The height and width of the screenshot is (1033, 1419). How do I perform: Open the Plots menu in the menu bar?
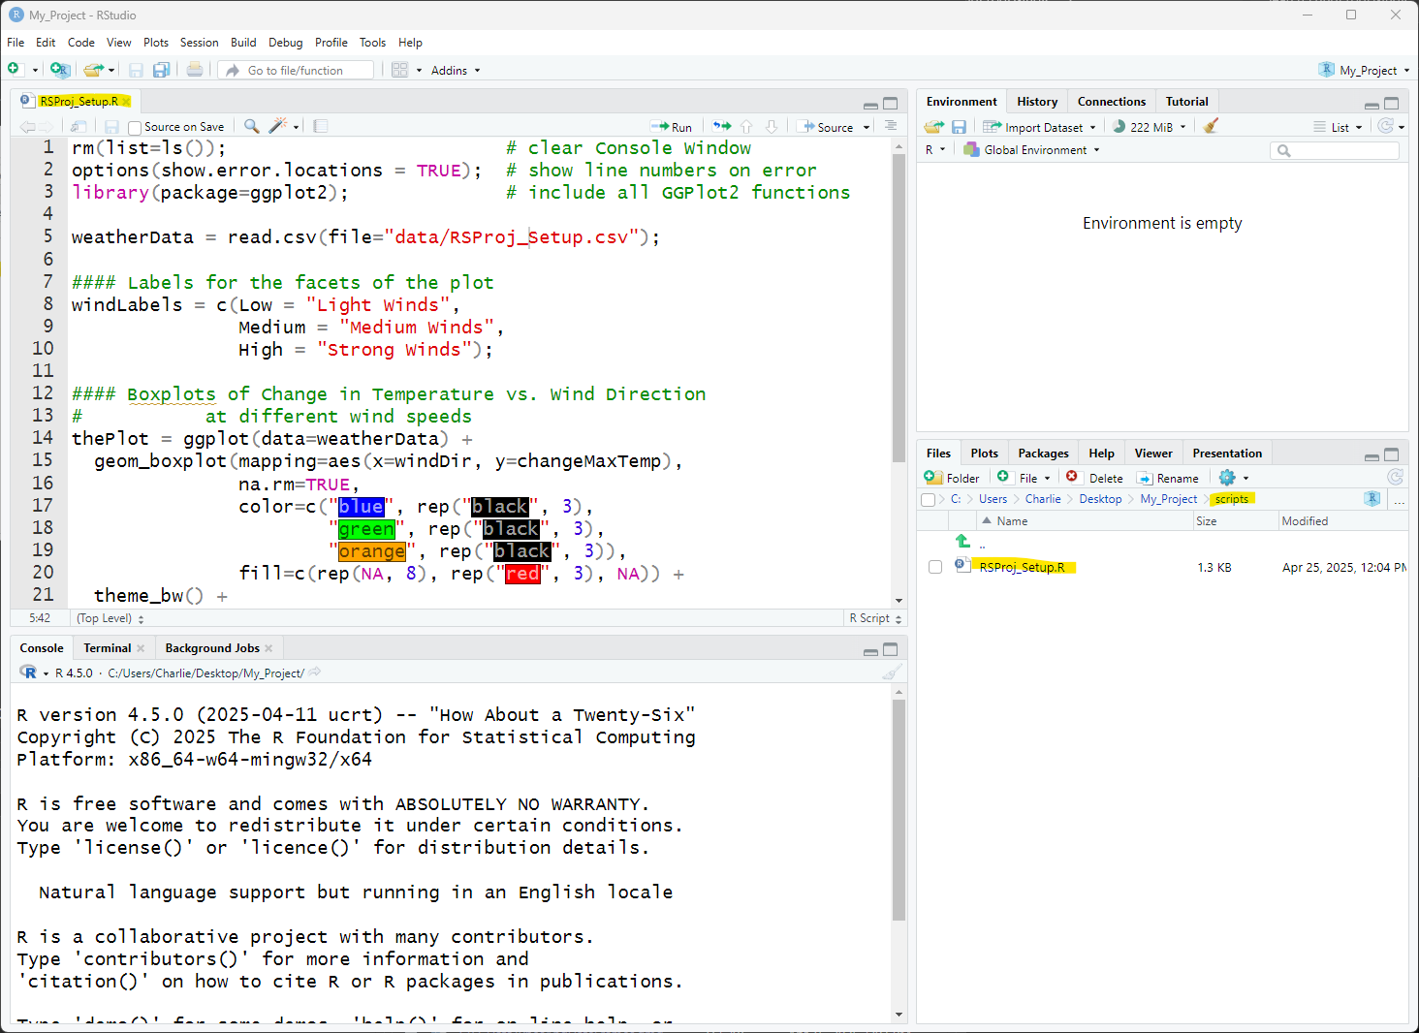tap(155, 43)
